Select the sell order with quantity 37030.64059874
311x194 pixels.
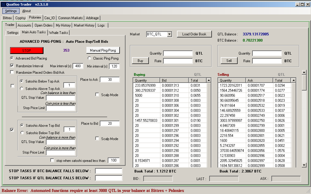coord(255,151)
